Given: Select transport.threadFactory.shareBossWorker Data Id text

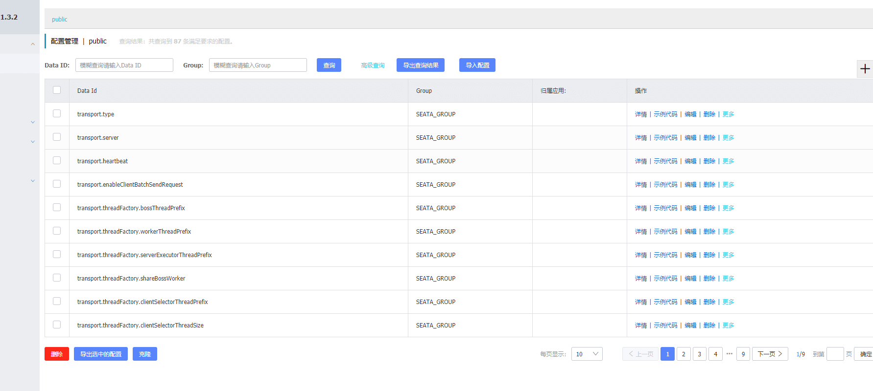Looking at the screenshot, I should click(131, 279).
